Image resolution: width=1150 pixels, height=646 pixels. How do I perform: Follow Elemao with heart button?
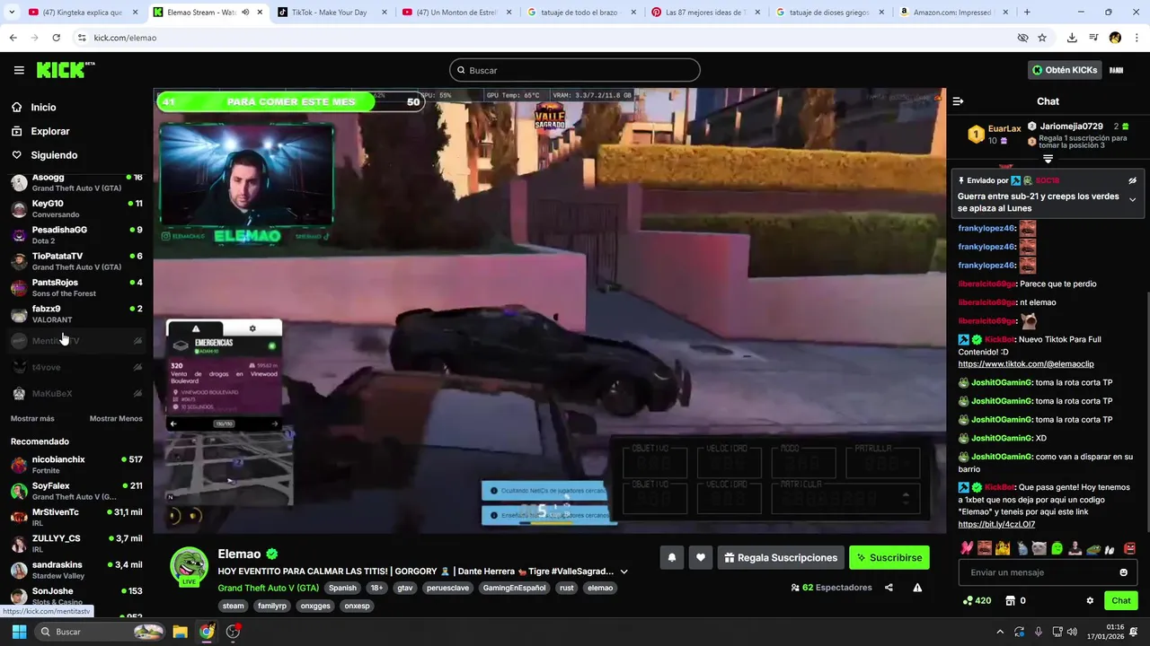701,557
